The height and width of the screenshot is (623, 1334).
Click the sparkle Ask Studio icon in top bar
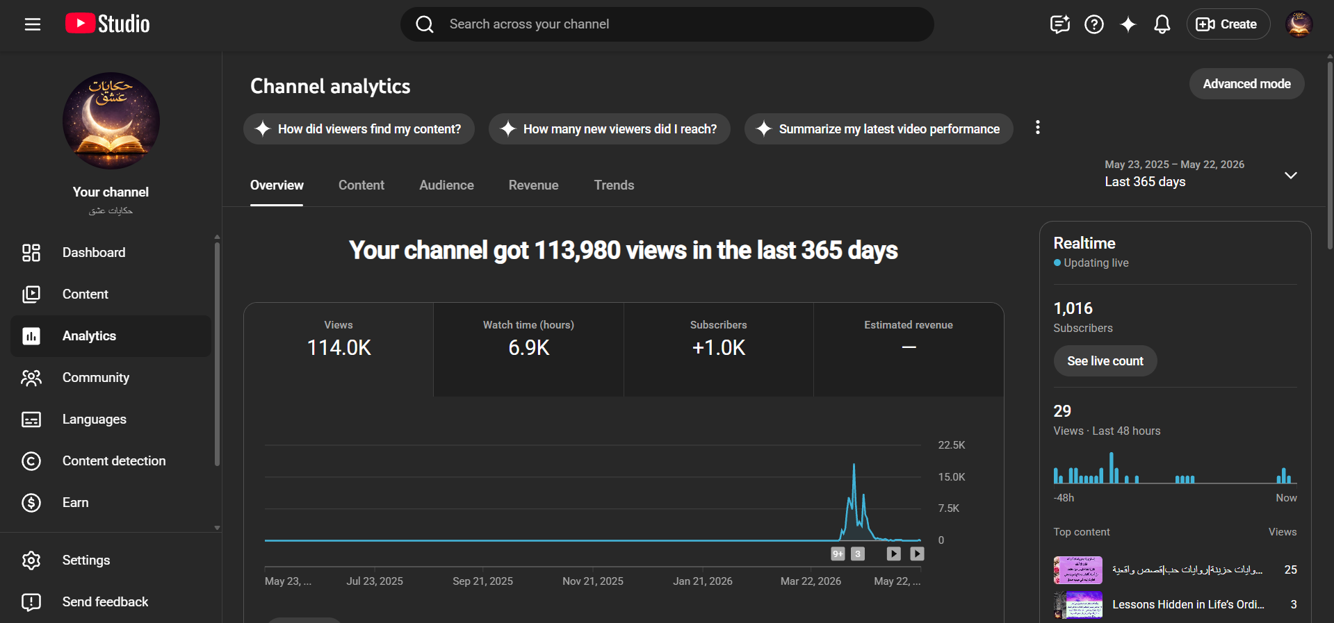(x=1128, y=24)
